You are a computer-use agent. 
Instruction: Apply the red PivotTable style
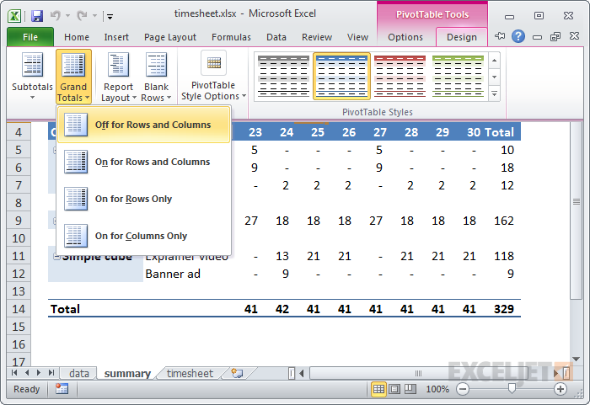[400, 77]
